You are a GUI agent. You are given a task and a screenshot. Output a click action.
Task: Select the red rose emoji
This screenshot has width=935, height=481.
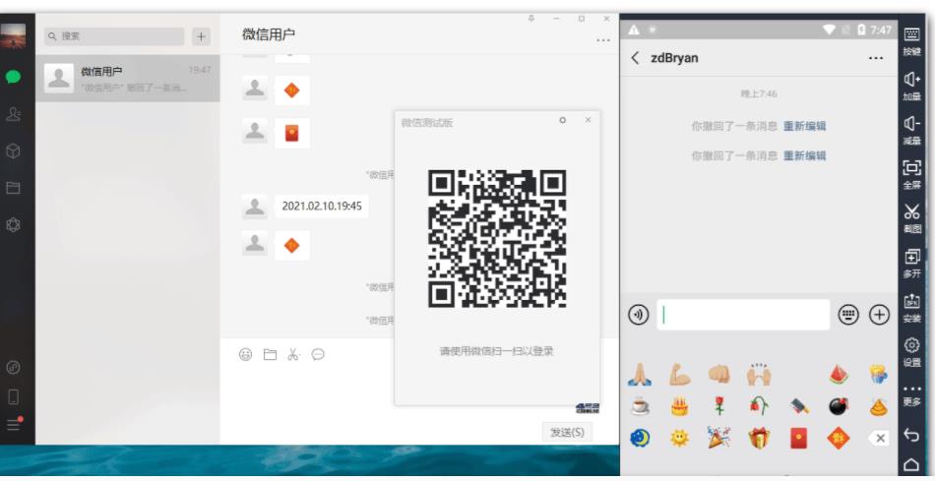tap(719, 407)
